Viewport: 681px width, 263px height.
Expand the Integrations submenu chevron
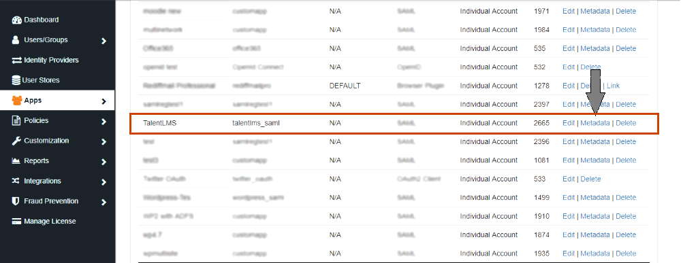pos(104,182)
